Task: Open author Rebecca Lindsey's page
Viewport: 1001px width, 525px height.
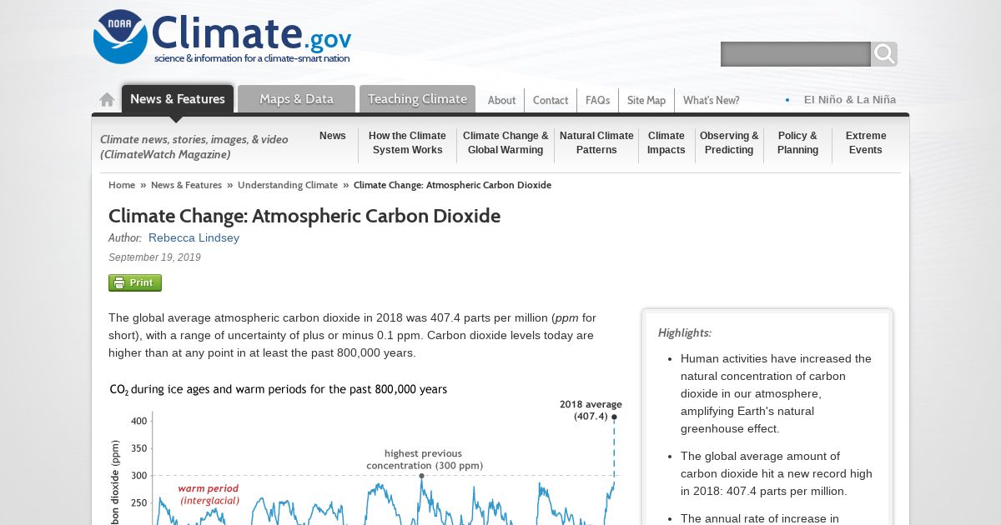Action: [194, 238]
